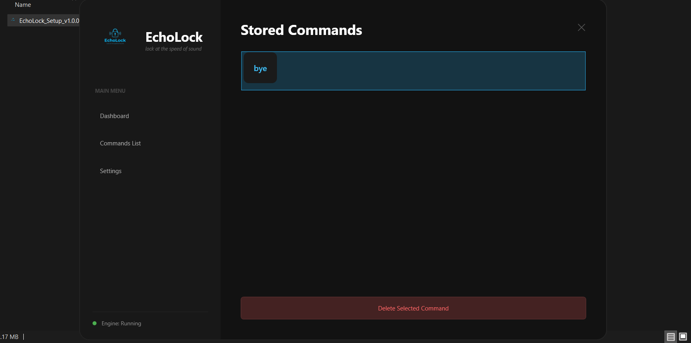Click the EchoLock_Setup installer file icon
The width and height of the screenshot is (691, 343).
click(13, 20)
